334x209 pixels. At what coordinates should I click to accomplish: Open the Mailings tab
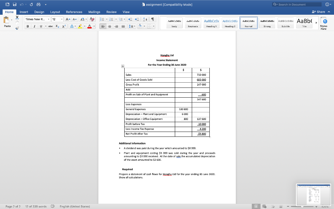pyautogui.click(x=94, y=12)
